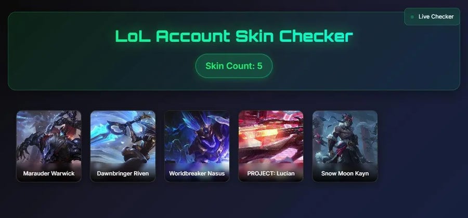Open the Marauder Warwick skin artwork
The height and width of the screenshot is (218, 468).
click(49, 137)
